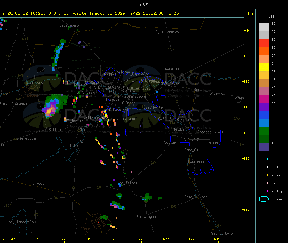This screenshot has width=288, height=243.
Task: Select the purple 36–39 dBZ swatch
Action: pyautogui.click(x=264, y=107)
